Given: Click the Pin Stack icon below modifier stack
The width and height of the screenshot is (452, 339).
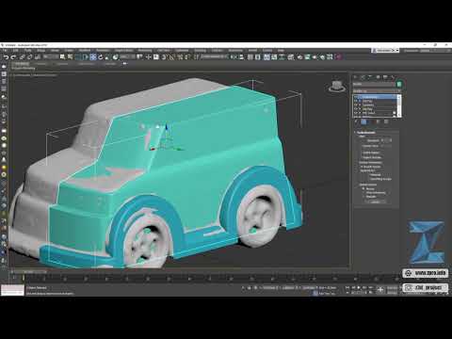Looking at the screenshot, I should tap(356, 121).
